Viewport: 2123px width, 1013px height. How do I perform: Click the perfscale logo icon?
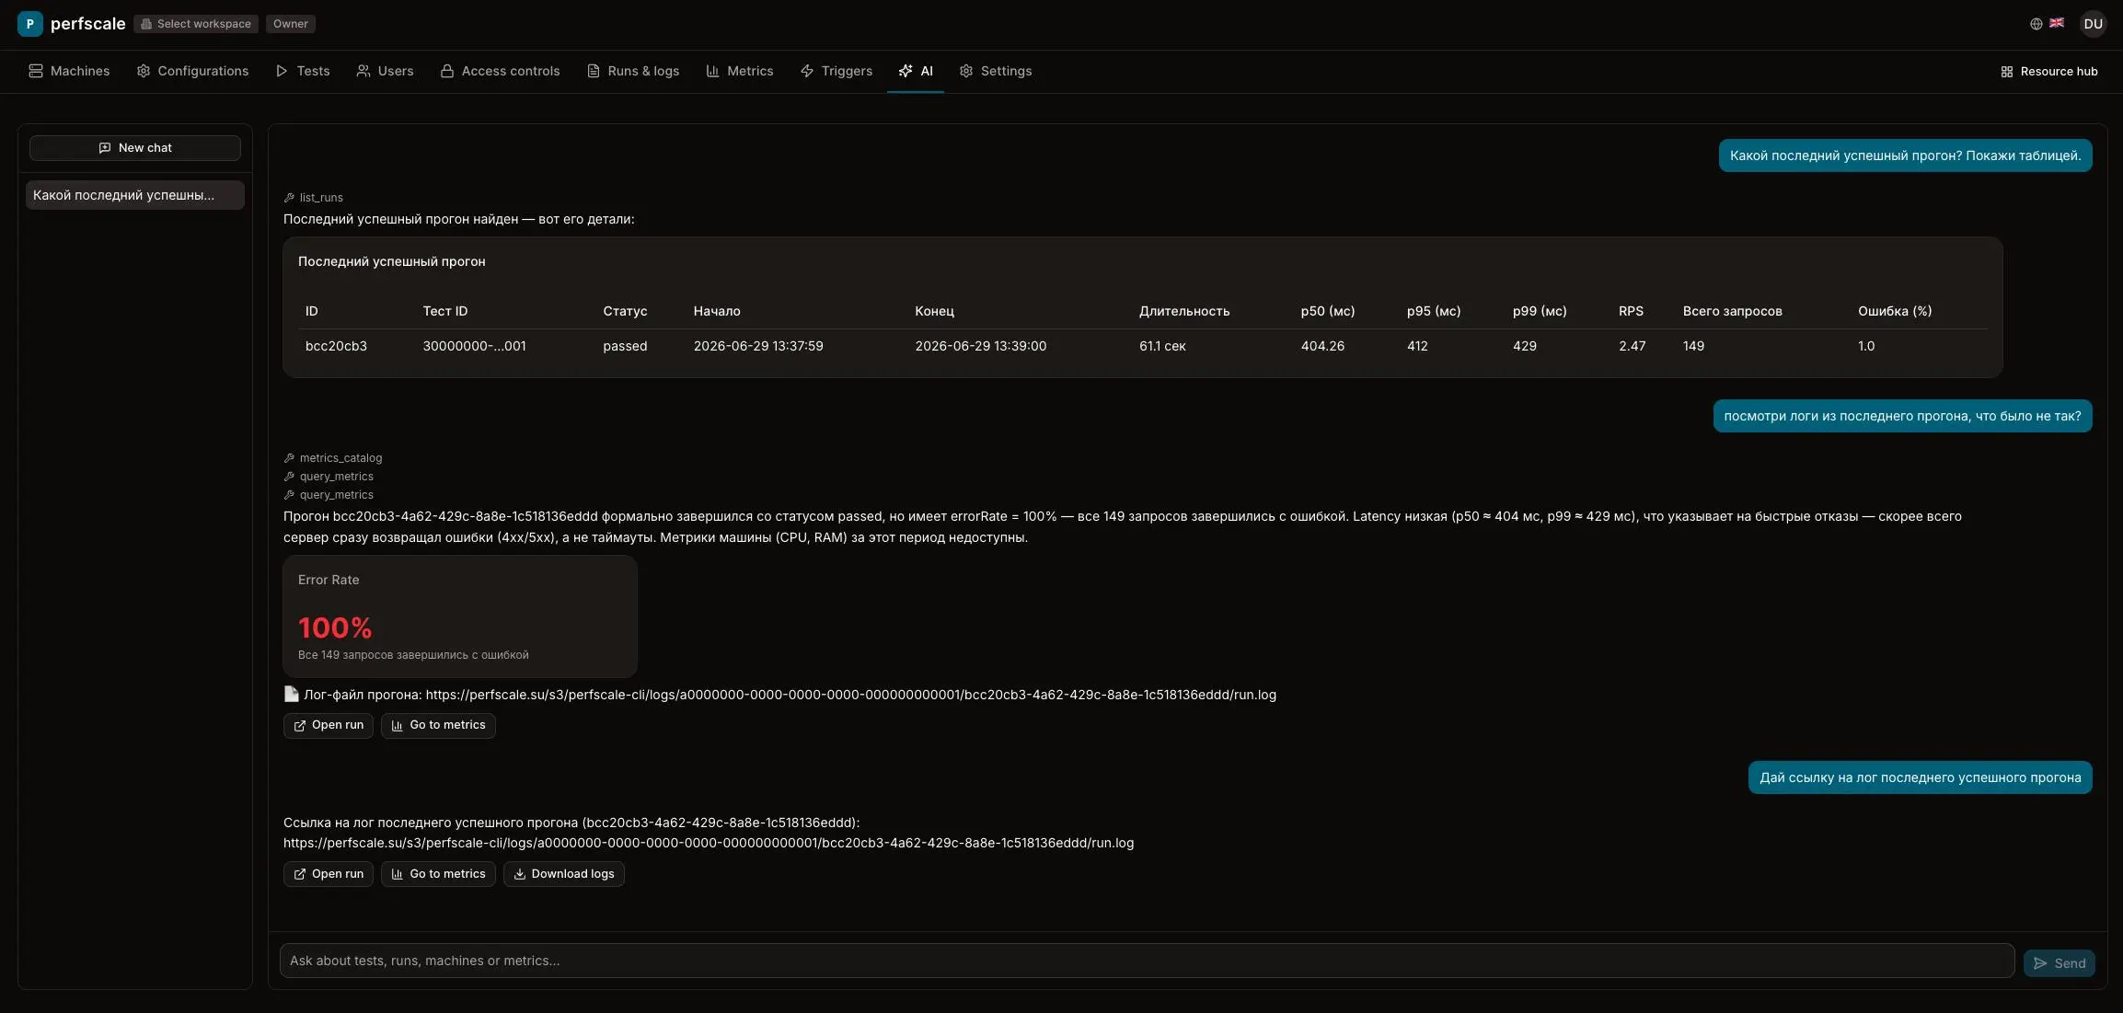pos(29,24)
